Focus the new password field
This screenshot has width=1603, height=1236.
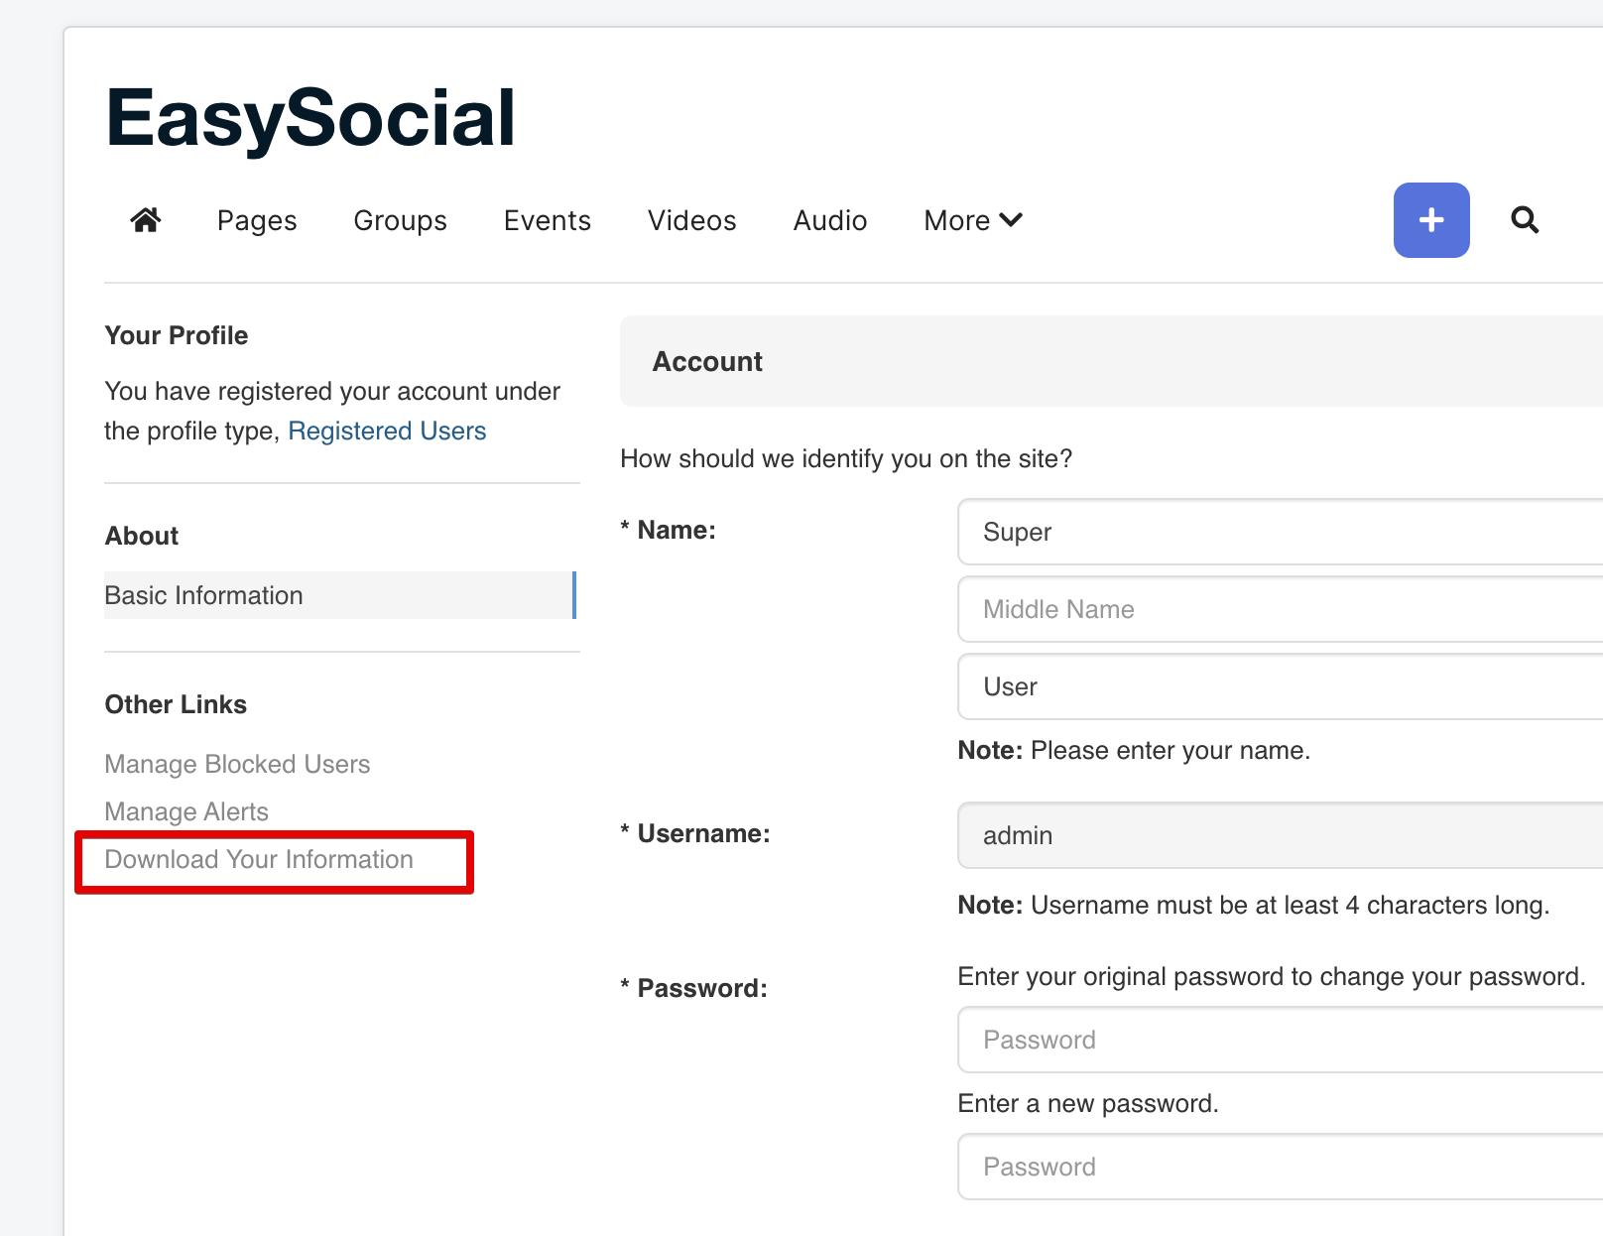click(1280, 1167)
